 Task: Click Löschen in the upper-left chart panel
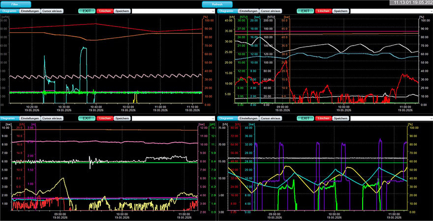105,11
